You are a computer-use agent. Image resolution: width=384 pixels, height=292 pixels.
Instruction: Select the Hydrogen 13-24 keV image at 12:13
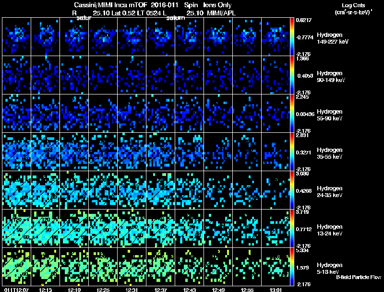point(46,229)
